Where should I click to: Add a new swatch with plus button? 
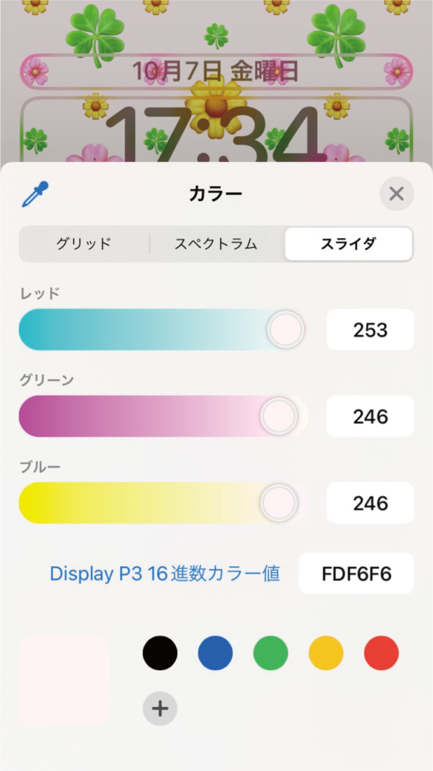[x=160, y=709]
